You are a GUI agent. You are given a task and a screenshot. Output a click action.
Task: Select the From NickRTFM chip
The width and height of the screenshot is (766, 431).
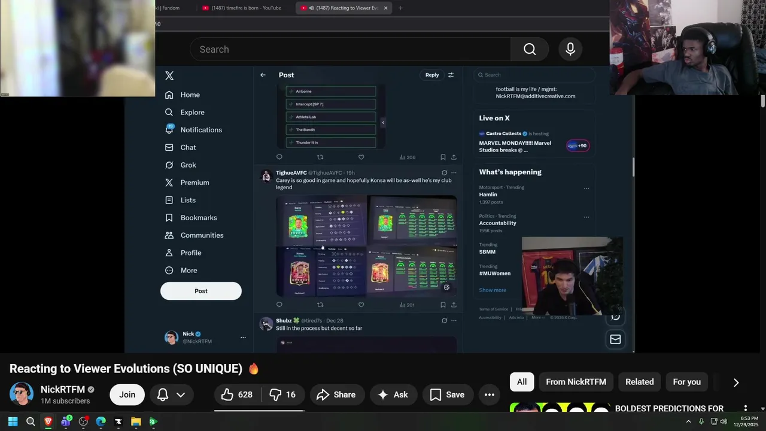(x=576, y=382)
